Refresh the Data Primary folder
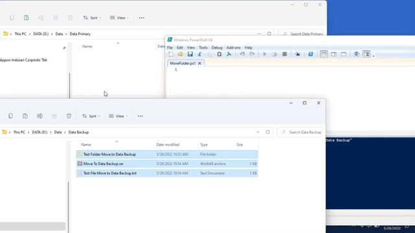 tap(269, 34)
